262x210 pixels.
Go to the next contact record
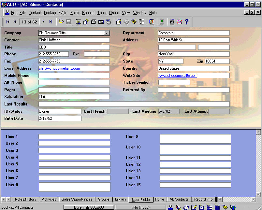43,22
